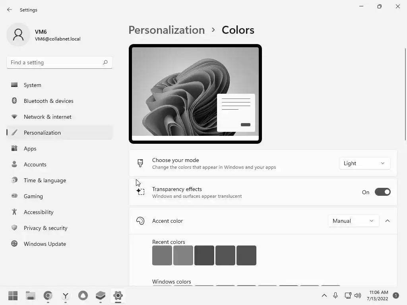Viewport: 407px width, 305px height.
Task: Click the sparkle icon beside Transparency effects
Action: (x=140, y=192)
